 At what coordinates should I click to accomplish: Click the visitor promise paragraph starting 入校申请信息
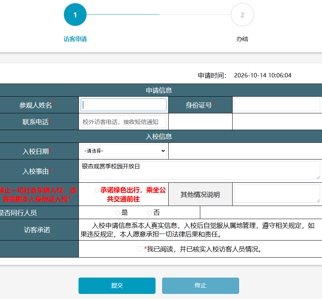coord(197,230)
